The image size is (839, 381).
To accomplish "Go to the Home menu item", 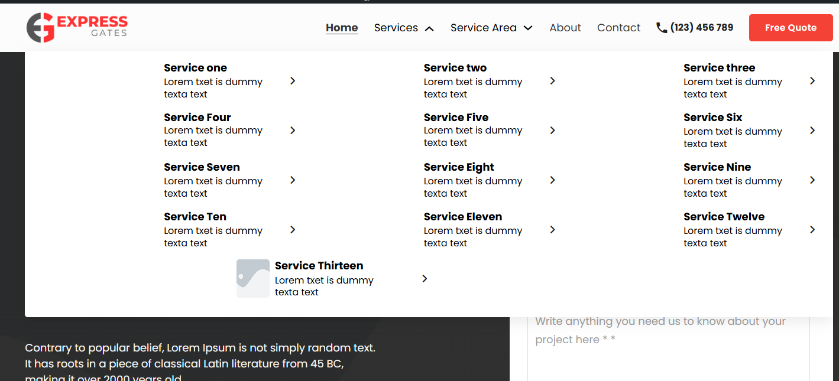I will (x=342, y=28).
